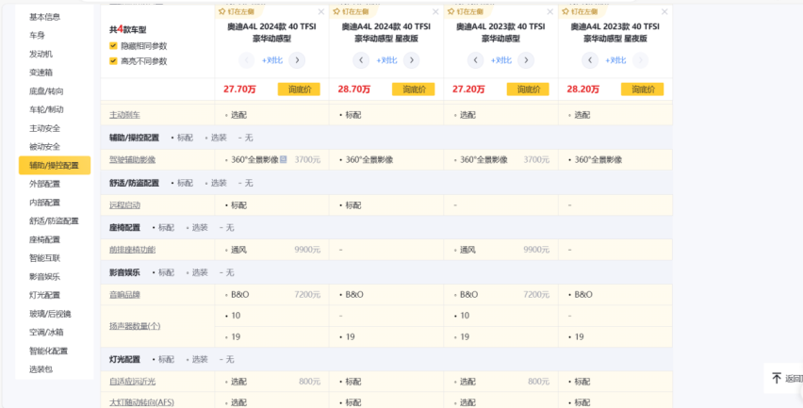
Task: Pin 2023款 星夜版 to left (钉在左侧)
Action: coord(582,11)
